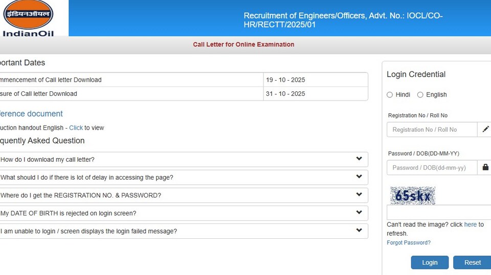Viewport: 491px width, 275px height.
Task: Click the pencil icon beside Registration No field
Action: click(x=485, y=130)
